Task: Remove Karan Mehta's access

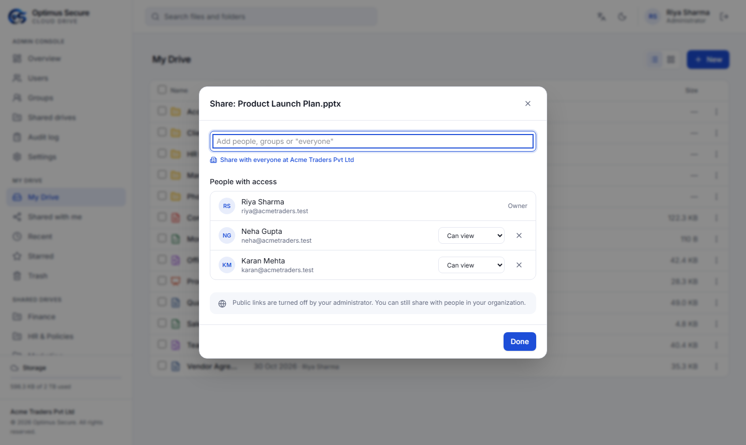Action: 519,265
